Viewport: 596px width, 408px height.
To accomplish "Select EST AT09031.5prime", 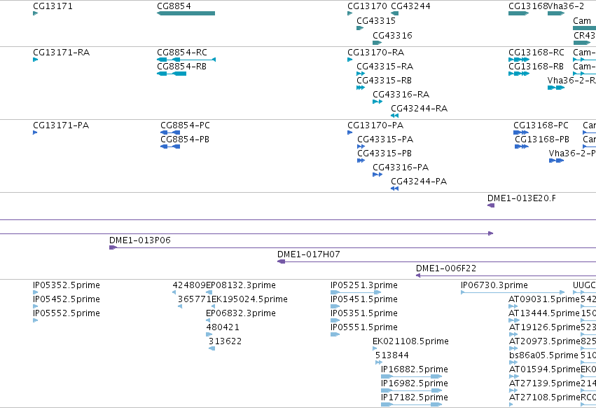I will pyautogui.click(x=544, y=299).
